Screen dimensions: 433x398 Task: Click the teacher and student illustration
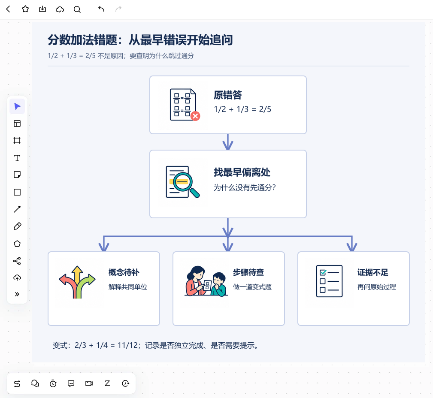pyautogui.click(x=206, y=281)
